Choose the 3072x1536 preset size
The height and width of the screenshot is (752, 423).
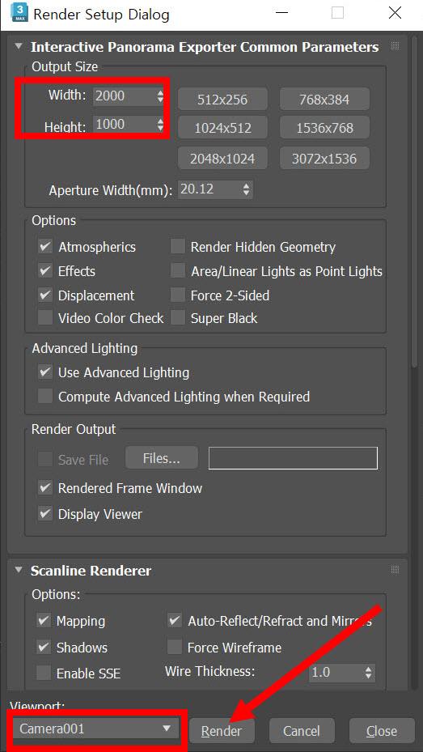click(324, 158)
